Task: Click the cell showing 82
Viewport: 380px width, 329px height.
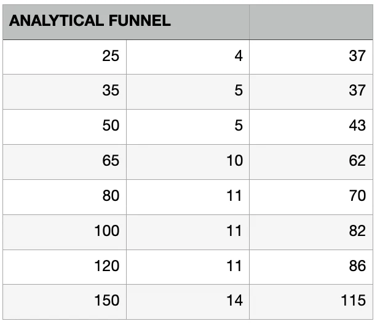Action: click(311, 232)
